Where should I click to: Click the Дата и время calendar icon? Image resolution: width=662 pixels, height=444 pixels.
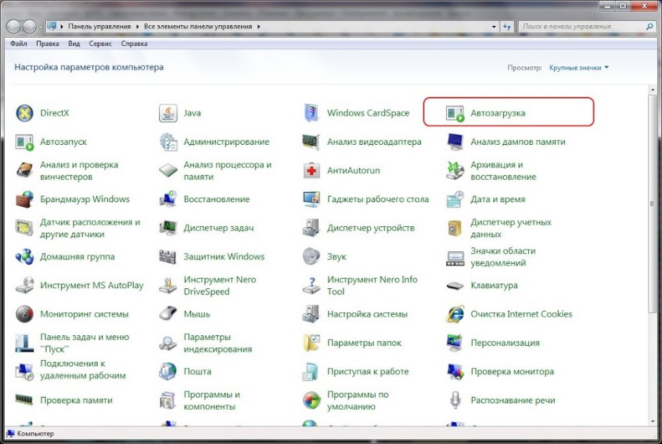coord(455,199)
